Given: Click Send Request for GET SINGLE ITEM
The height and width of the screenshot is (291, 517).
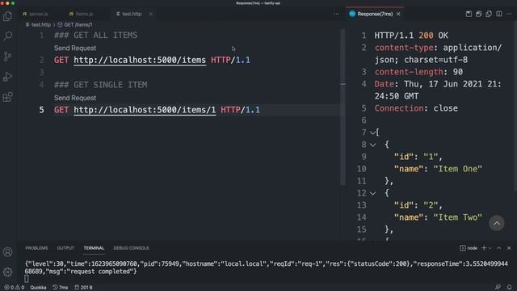Looking at the screenshot, I should point(75,98).
